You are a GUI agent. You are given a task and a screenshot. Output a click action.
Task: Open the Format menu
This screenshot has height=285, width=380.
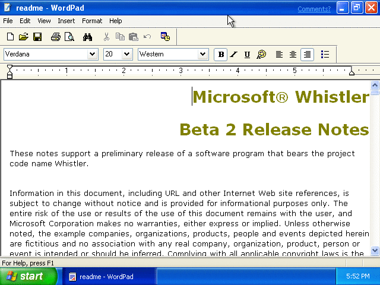point(92,21)
